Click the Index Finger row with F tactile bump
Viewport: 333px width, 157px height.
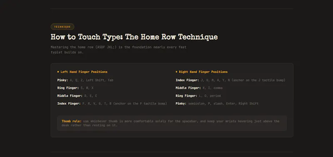(x=112, y=103)
